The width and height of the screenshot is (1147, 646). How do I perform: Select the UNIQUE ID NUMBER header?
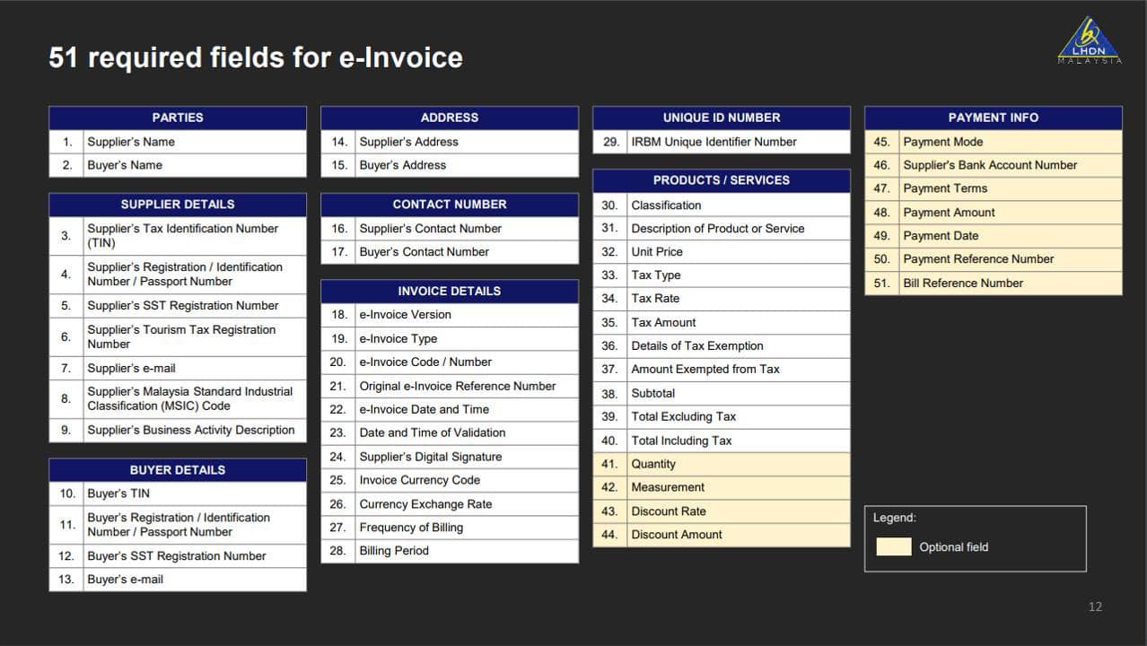tap(722, 118)
